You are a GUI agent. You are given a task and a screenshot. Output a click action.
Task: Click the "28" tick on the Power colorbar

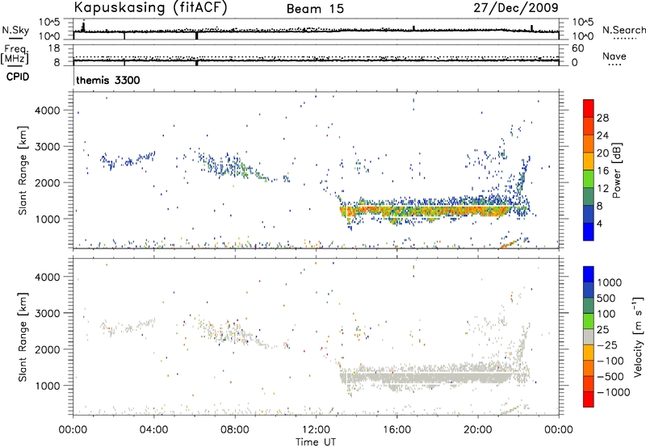coord(602,118)
